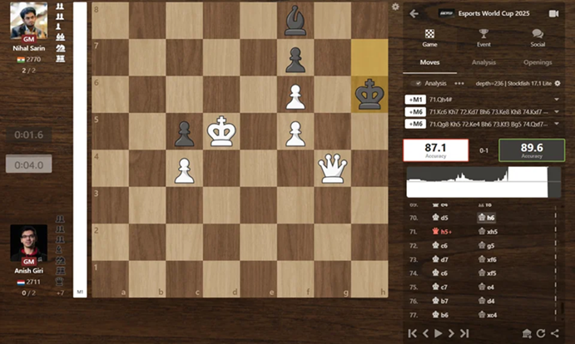Click the share icon at bottom right
Image resolution: width=575 pixels, height=344 pixels.
click(x=554, y=333)
